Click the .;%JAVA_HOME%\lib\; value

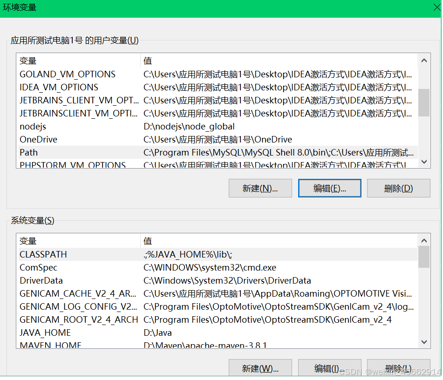pos(188,254)
